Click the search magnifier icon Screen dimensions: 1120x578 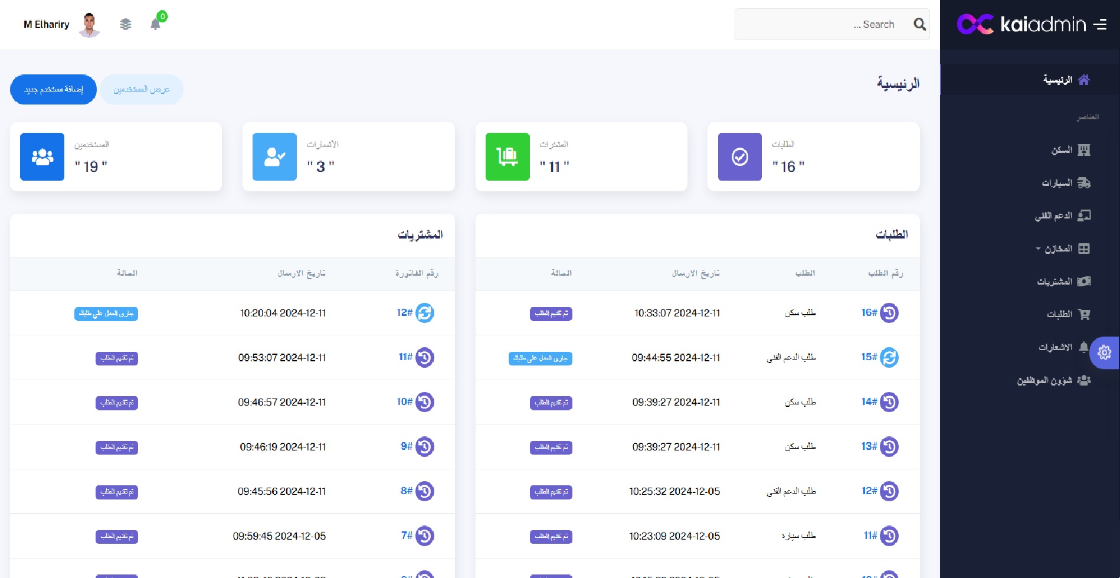point(919,24)
